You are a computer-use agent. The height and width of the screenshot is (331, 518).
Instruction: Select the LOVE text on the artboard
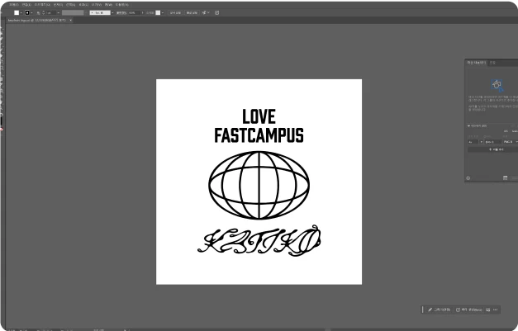[x=259, y=116]
